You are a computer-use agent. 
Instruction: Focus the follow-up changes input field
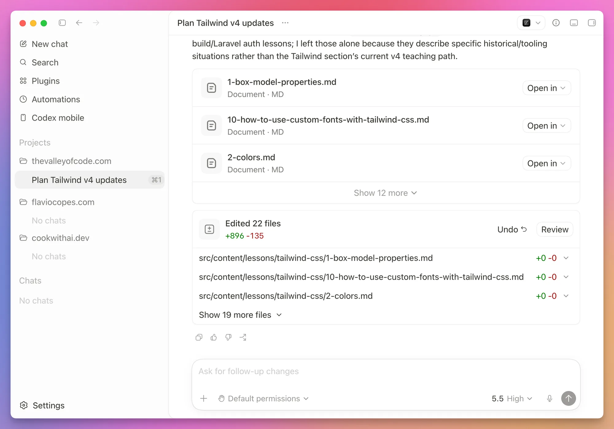[386, 371]
